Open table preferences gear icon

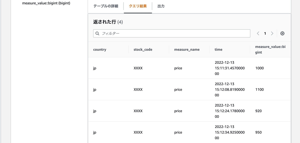tap(282, 33)
